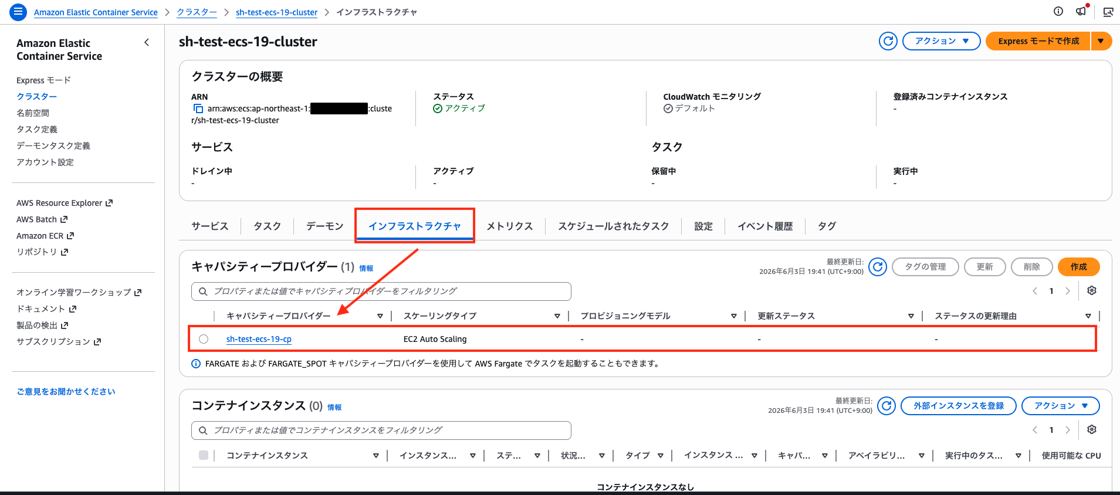Image resolution: width=1120 pixels, height=495 pixels.
Task: Switch to the デーモン tab
Action: [324, 226]
